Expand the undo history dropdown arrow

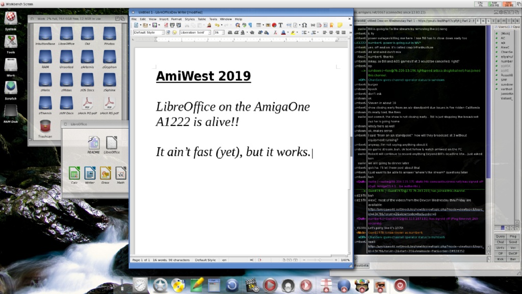[221, 25]
